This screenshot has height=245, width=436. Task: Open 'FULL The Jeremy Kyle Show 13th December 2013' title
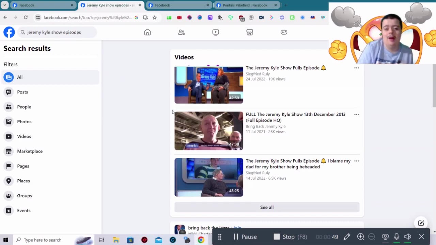[296, 117]
